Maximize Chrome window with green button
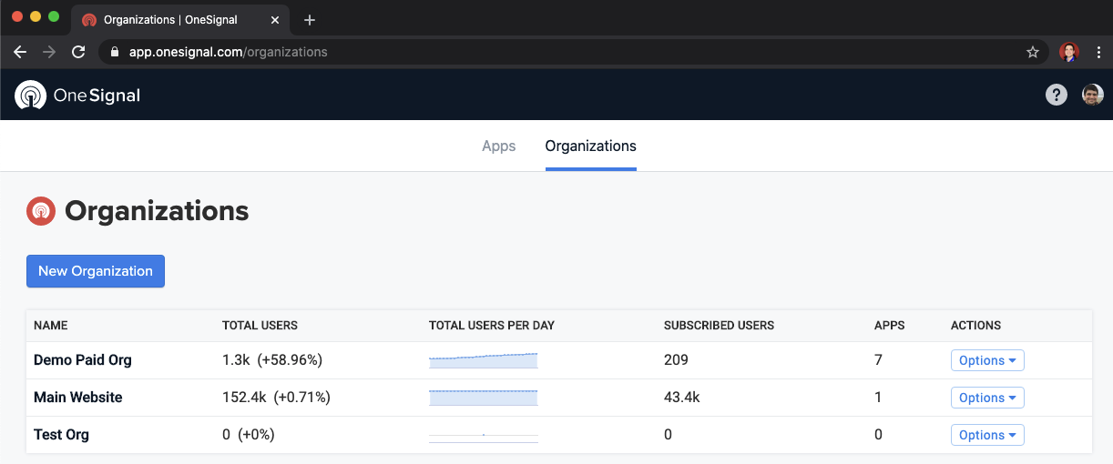Image resolution: width=1113 pixels, height=464 pixels. point(54,17)
